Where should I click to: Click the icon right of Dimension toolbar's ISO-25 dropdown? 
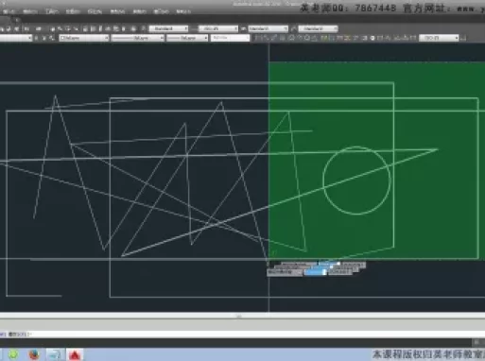pyautogui.click(x=463, y=38)
